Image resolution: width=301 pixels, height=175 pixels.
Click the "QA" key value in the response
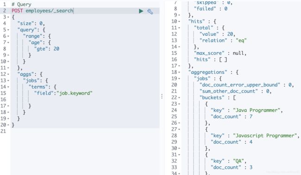(238, 161)
